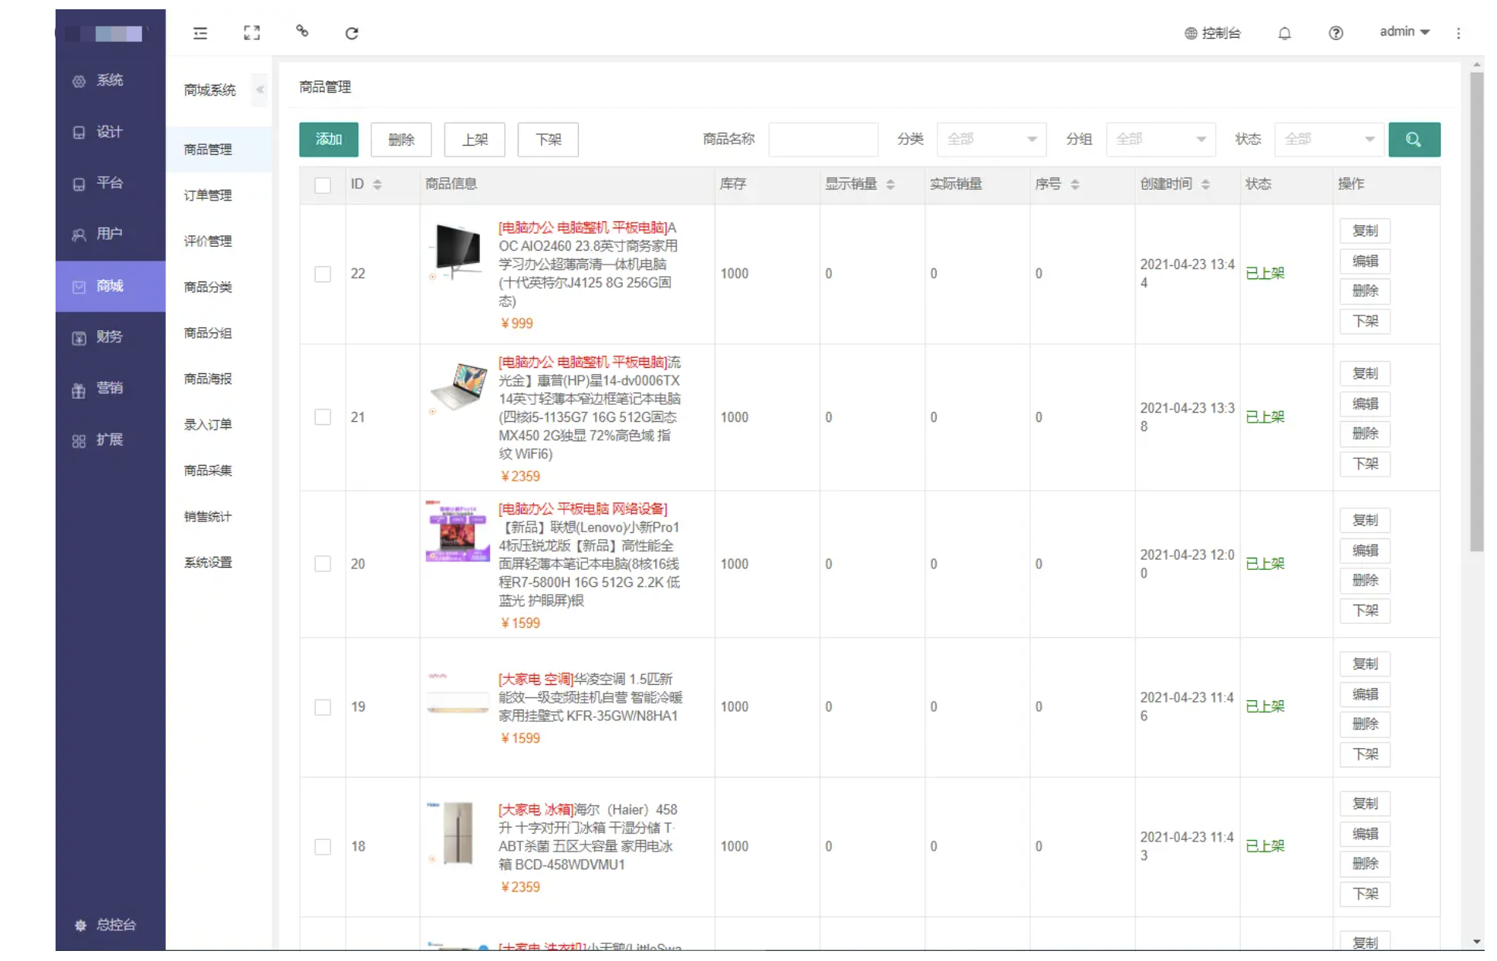Open 用户 in the sidebar

tap(110, 234)
